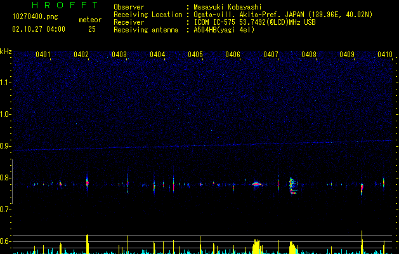This screenshot has width=399, height=254.
Task: Select the filename 10270400.png
Action: 35,17
